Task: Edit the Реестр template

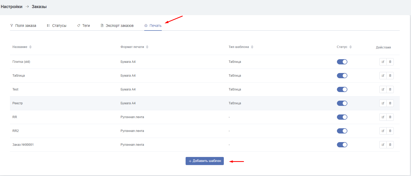Action: 383,103
